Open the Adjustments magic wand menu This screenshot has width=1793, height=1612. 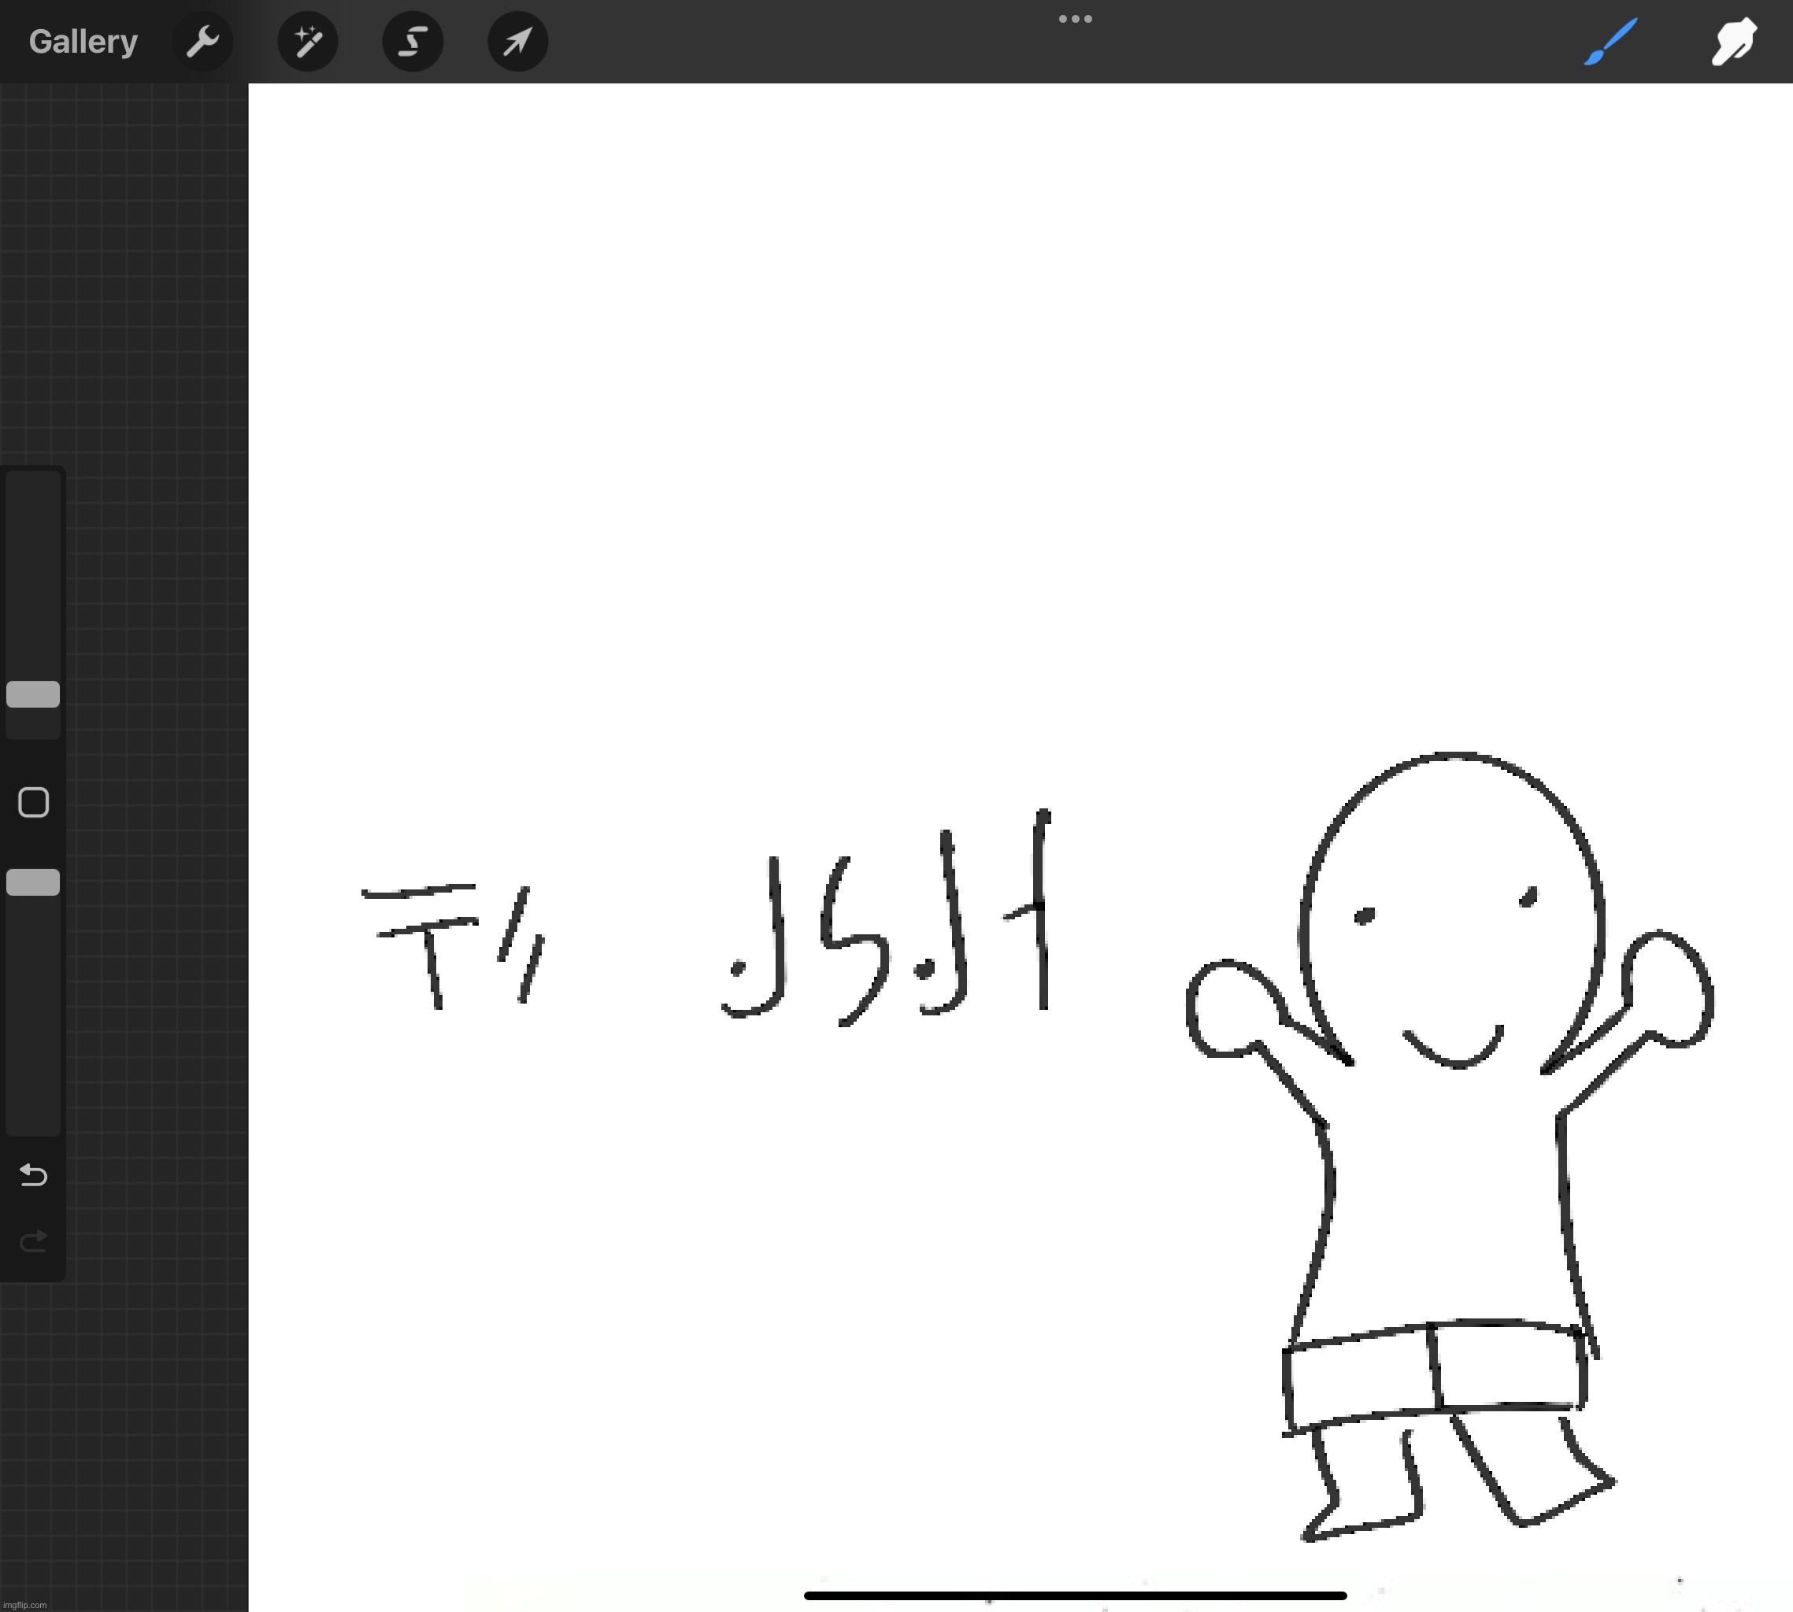click(x=307, y=42)
